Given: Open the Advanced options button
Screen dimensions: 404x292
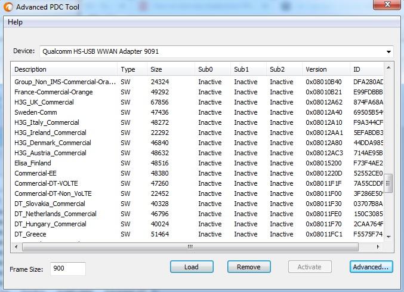Looking at the screenshot, I should (x=371, y=267).
